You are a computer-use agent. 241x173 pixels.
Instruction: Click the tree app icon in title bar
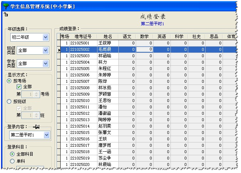pos(6,6)
